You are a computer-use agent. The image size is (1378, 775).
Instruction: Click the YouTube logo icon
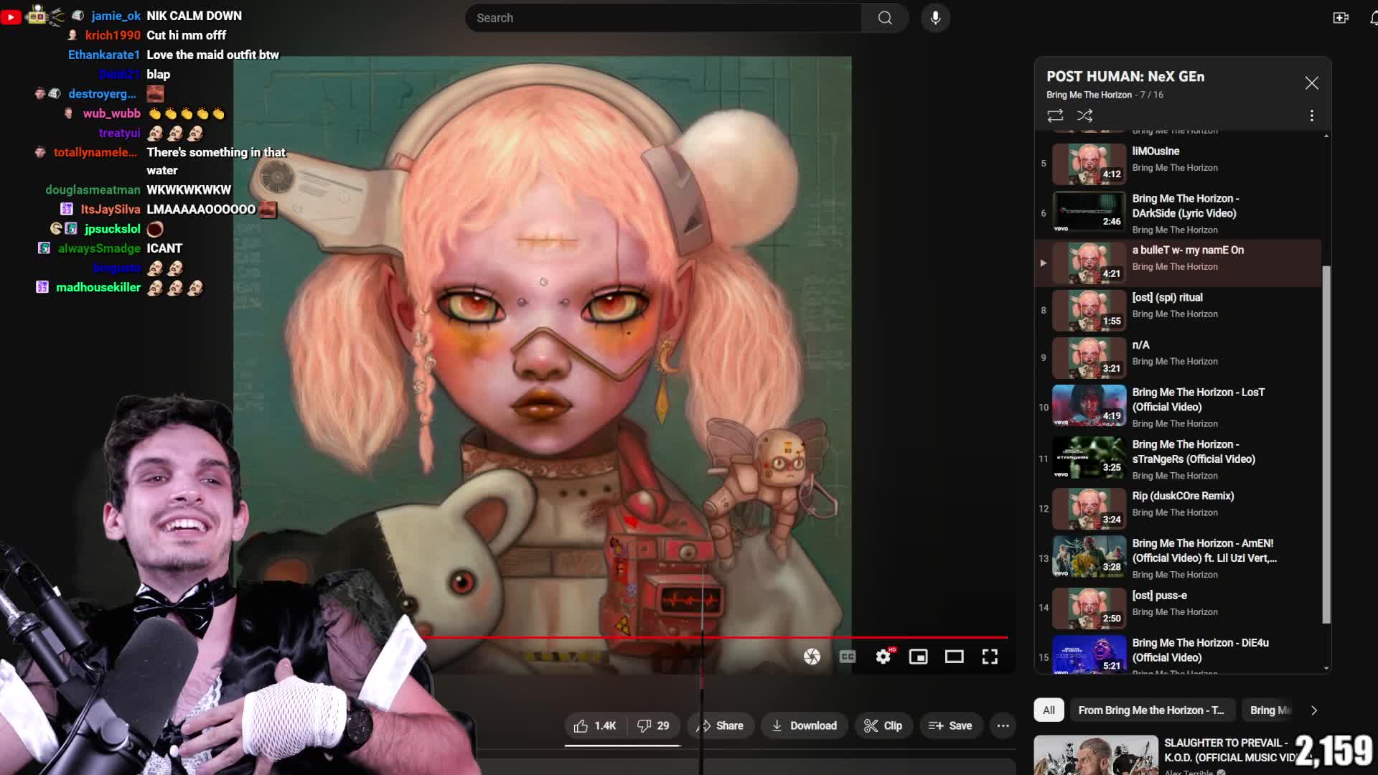tap(11, 17)
